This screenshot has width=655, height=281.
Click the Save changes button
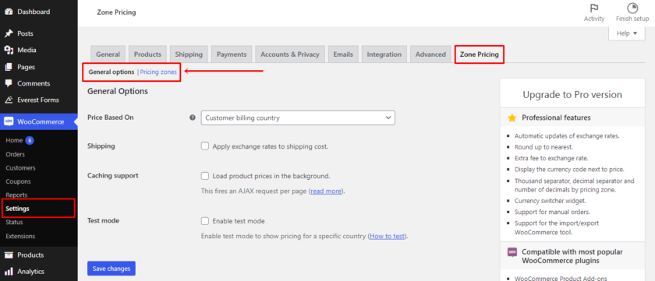pos(111,269)
